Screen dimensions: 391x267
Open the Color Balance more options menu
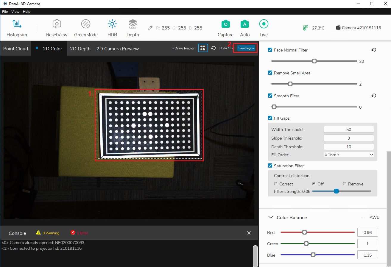point(362,217)
